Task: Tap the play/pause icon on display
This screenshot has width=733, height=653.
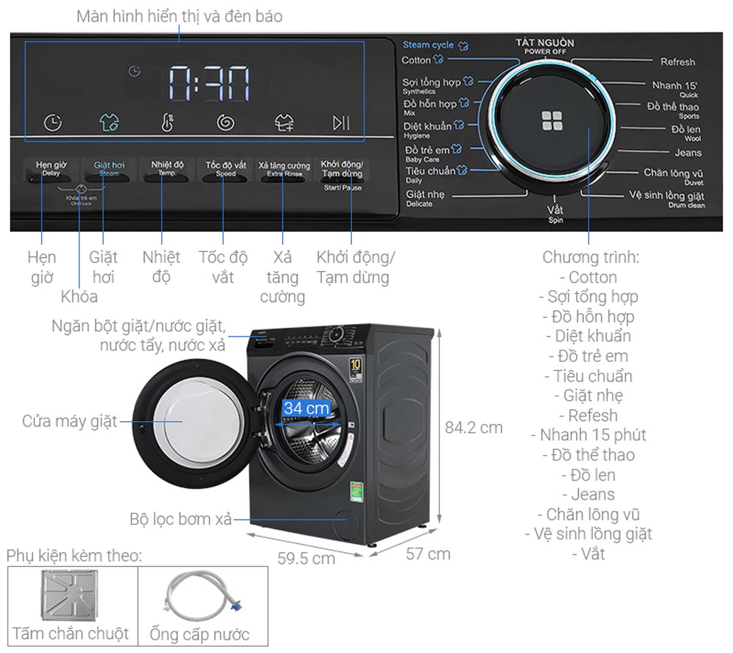Action: tap(341, 123)
